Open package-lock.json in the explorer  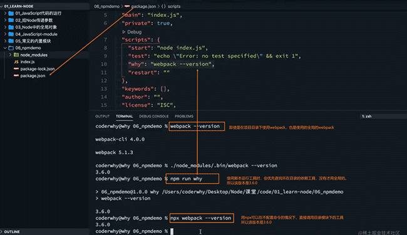38,69
